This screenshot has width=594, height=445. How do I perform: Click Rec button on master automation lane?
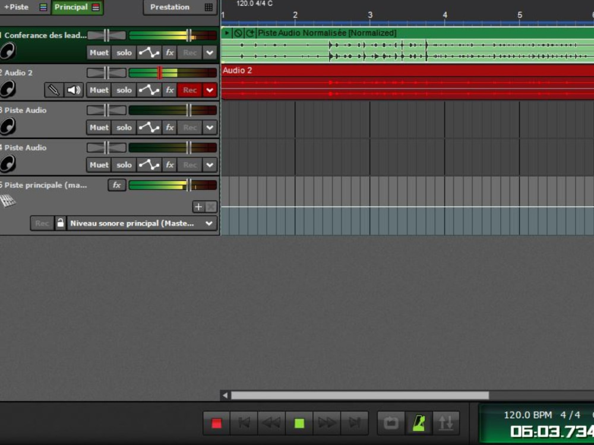pyautogui.click(x=42, y=223)
